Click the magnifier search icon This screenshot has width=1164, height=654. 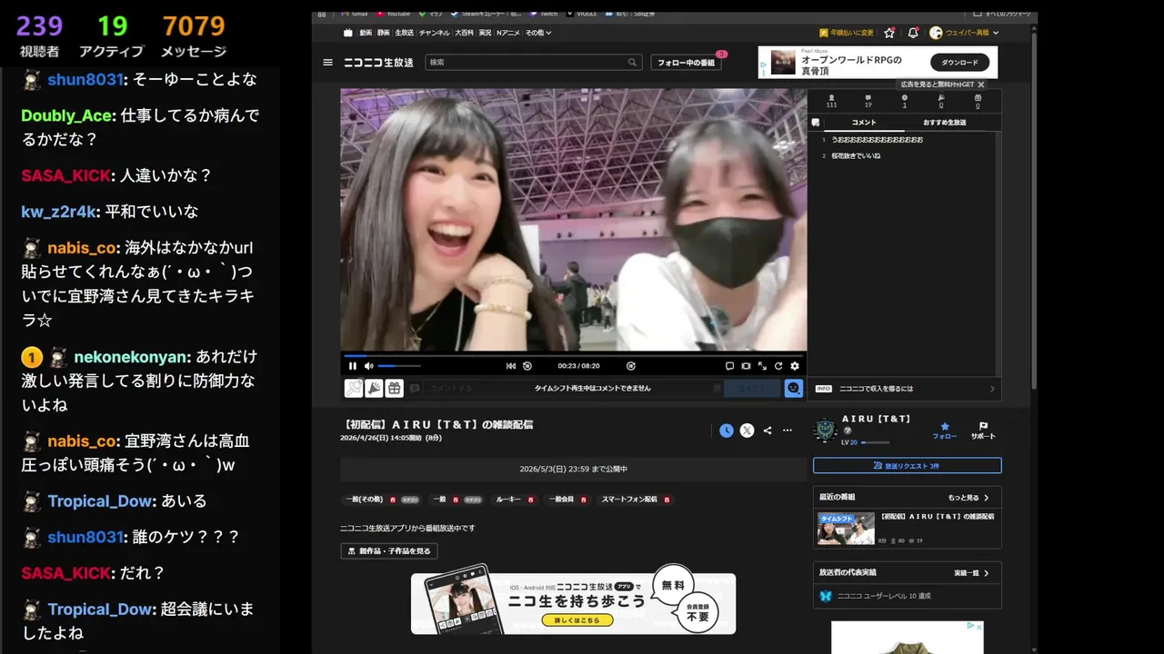click(x=632, y=63)
